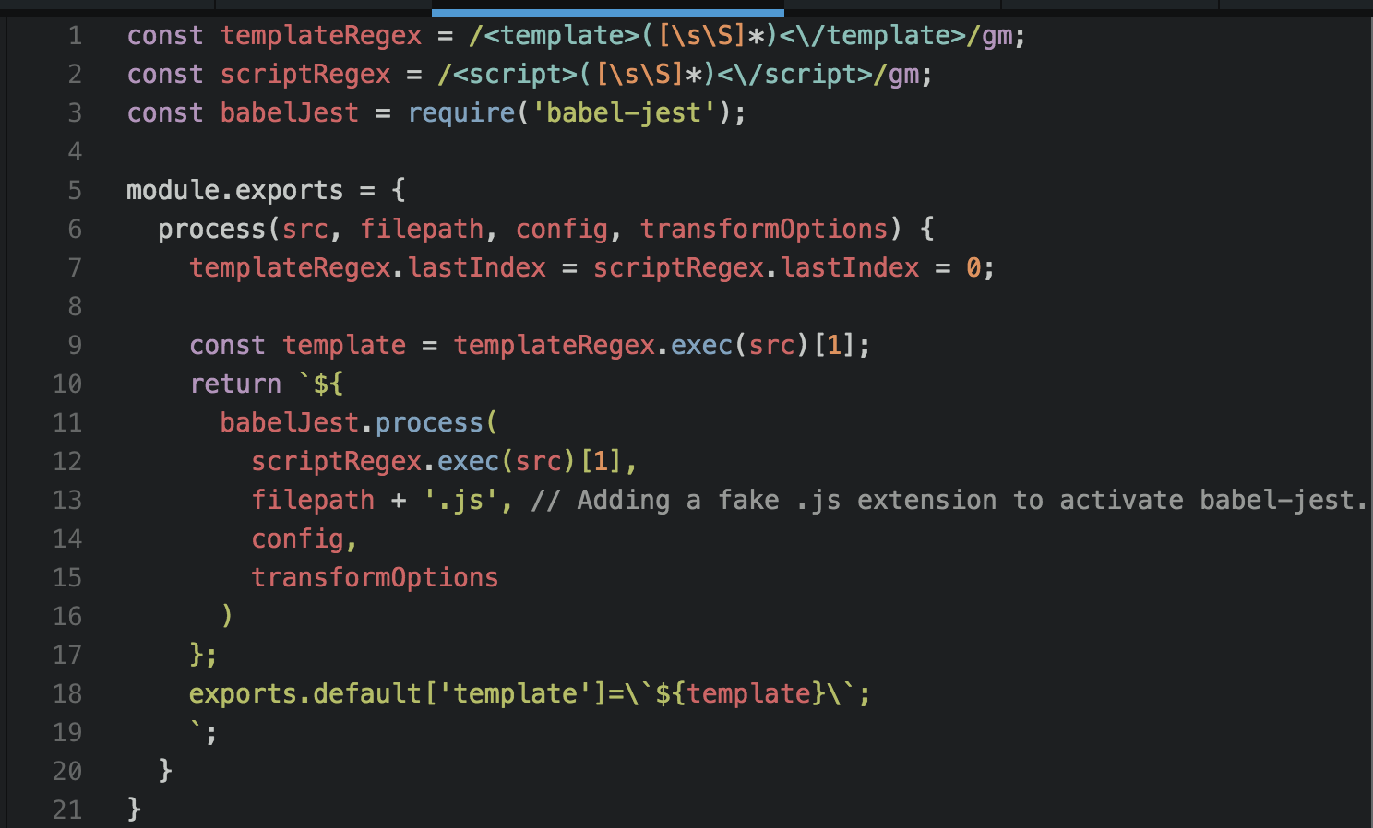Click templateRegex.lastIndex on line 7
This screenshot has width=1373, height=828.
367,268
